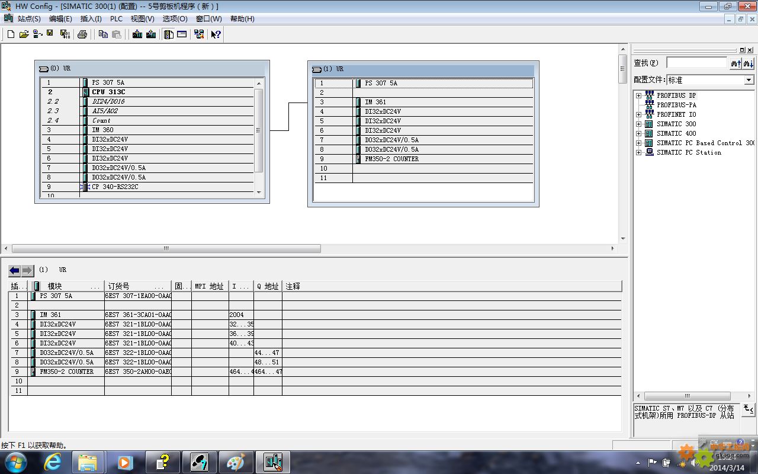Select IM 361 in rack (1) diagram
Screen dimensions: 758x474
pos(375,102)
